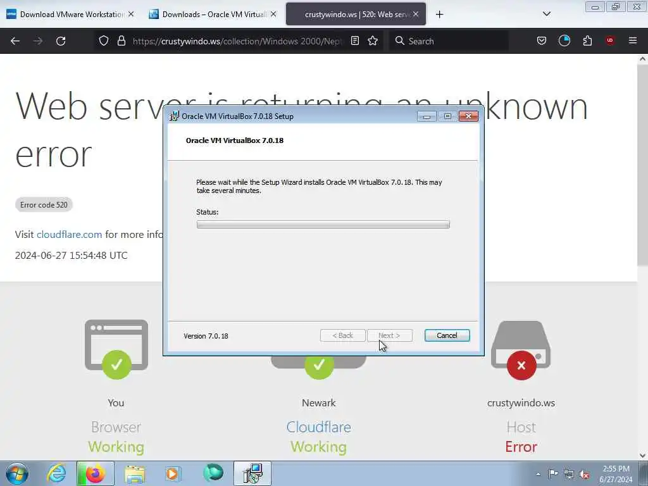Click the timestamp 2024-06-27 15:54:48 UTC
The height and width of the screenshot is (486, 648).
(71, 256)
